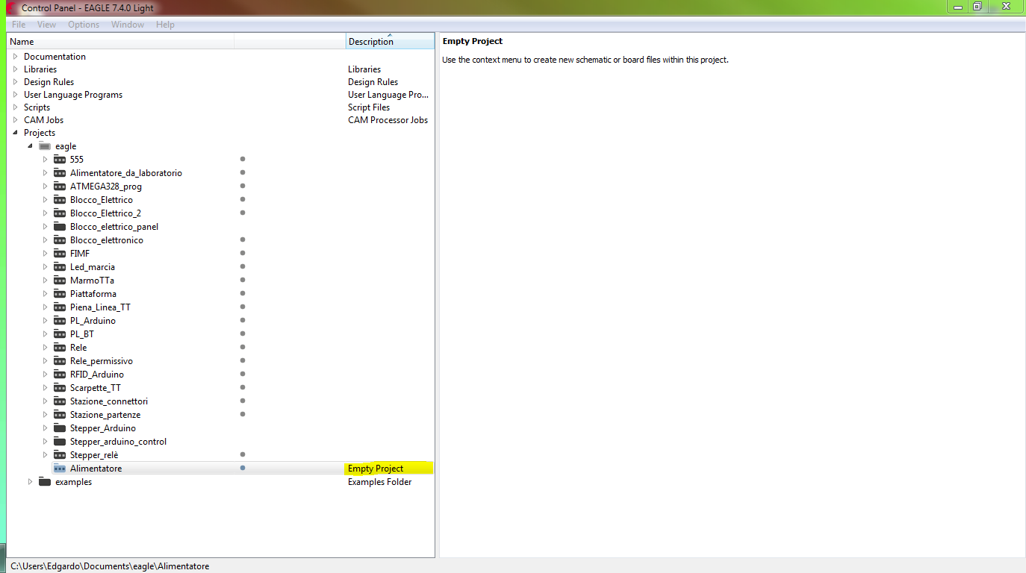Click the 555 project folder icon
This screenshot has width=1026, height=573.
pyautogui.click(x=60, y=160)
